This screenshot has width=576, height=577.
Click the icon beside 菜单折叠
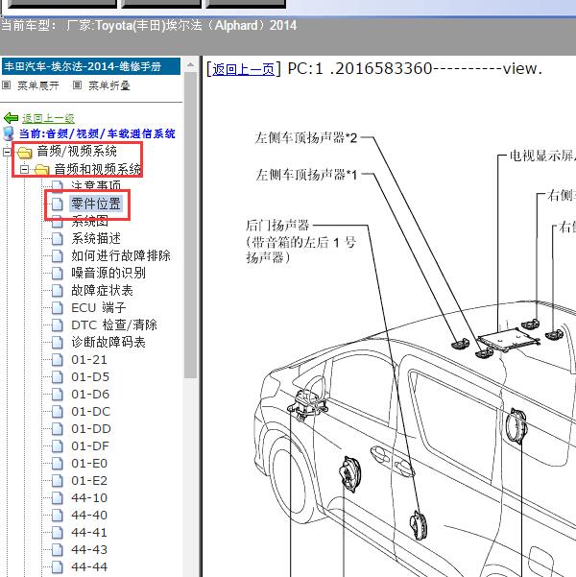pos(78,85)
